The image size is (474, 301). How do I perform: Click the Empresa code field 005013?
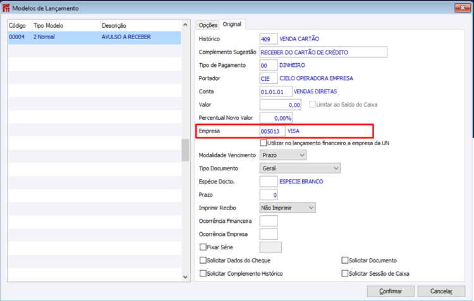(x=272, y=131)
